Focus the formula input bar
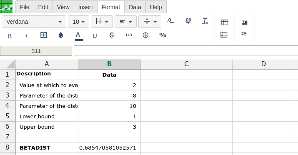The width and height of the screenshot is (298, 155). coord(186,50)
